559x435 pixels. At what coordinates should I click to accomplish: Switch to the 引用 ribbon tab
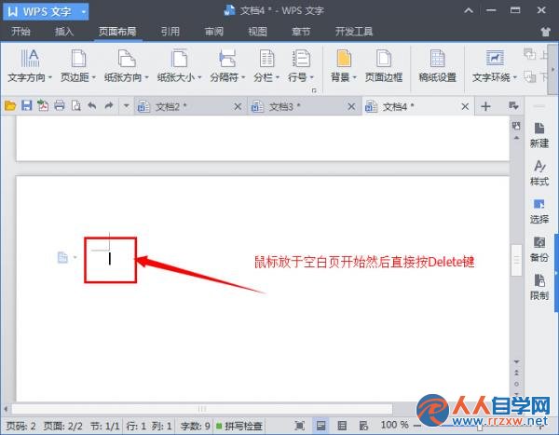click(x=170, y=32)
